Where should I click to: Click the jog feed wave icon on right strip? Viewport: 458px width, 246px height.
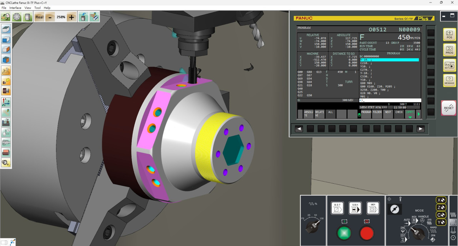click(x=453, y=215)
